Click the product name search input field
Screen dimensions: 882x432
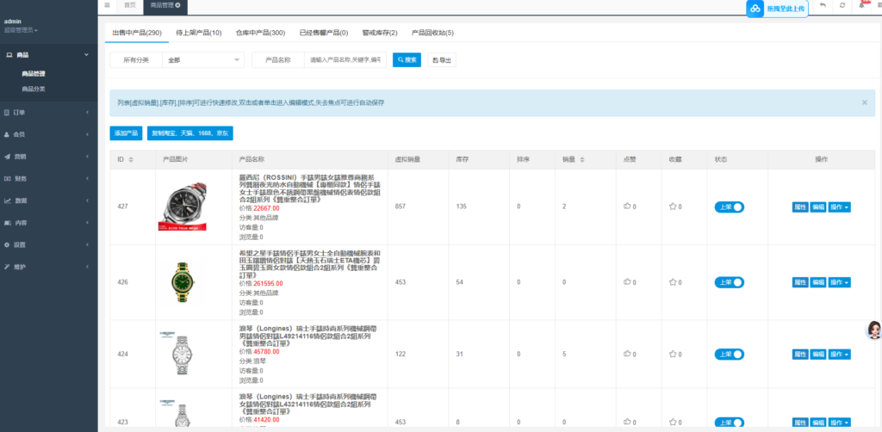(345, 60)
